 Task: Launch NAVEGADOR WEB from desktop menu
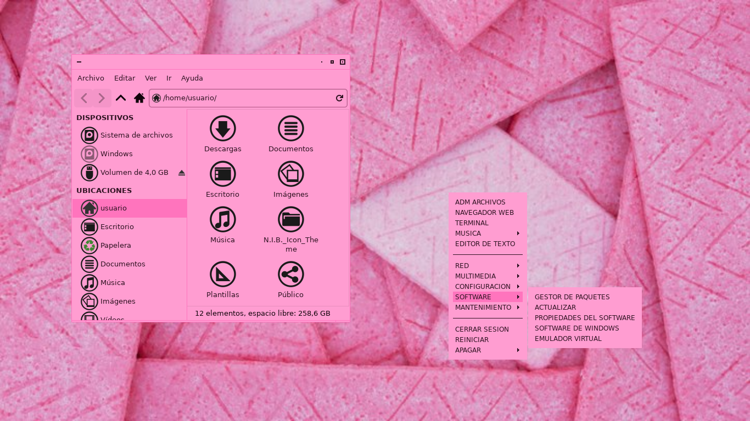tap(488, 213)
